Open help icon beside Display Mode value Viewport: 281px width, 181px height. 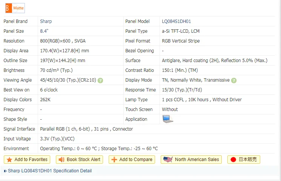point(234,81)
